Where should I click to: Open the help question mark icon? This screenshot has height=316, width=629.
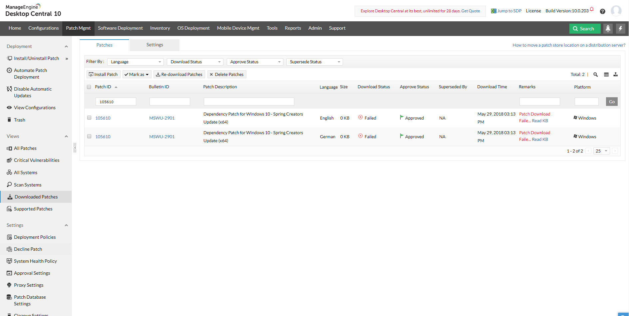[x=602, y=11]
